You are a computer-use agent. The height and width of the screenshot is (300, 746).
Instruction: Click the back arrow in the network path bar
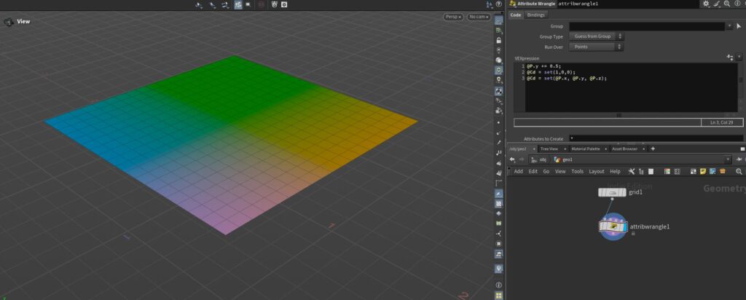(511, 159)
